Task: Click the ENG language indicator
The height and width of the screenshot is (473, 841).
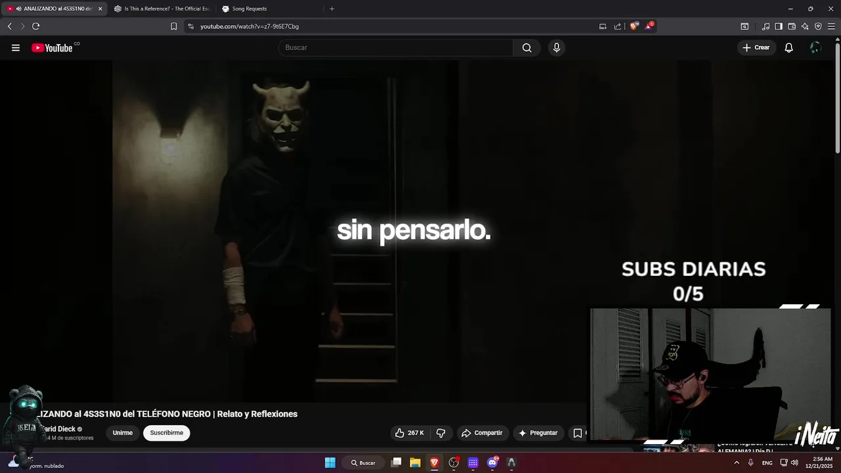Action: 767,462
